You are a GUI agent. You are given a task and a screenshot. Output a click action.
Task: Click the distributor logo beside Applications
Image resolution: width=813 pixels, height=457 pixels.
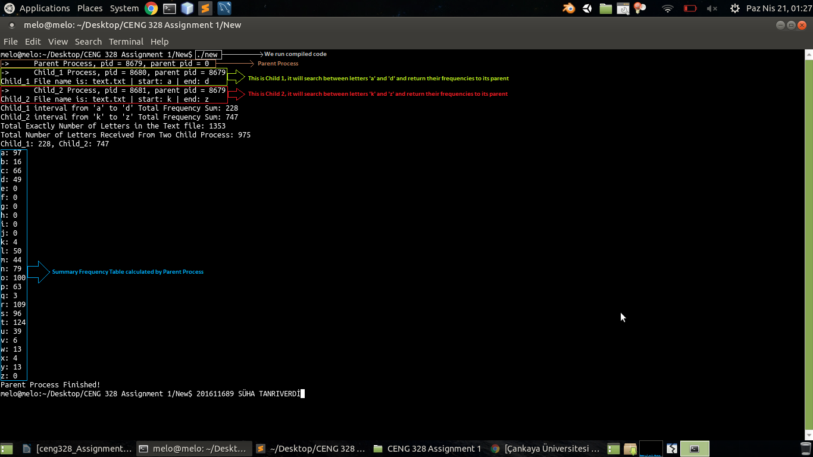[9, 8]
